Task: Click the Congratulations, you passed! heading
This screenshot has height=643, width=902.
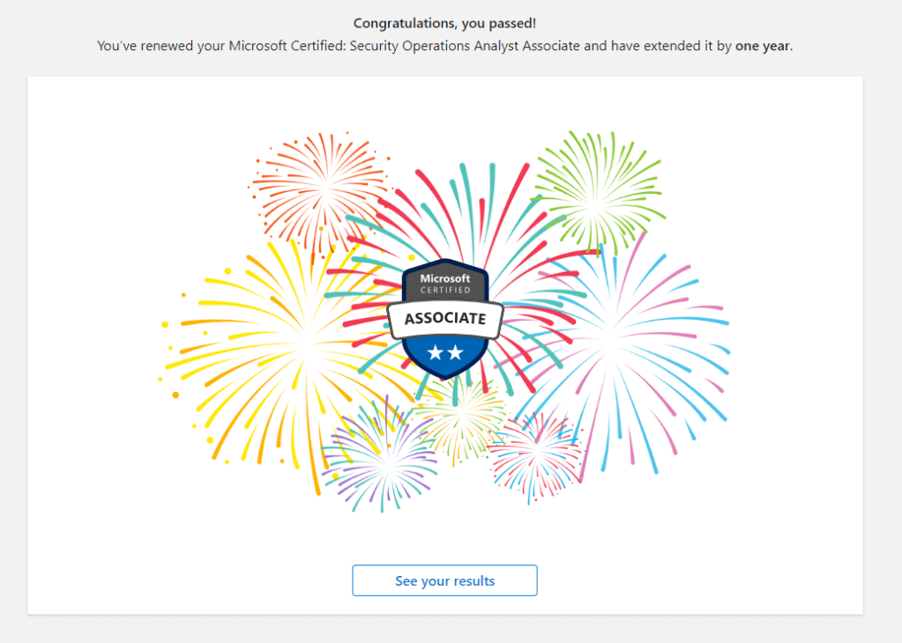Action: pos(444,23)
